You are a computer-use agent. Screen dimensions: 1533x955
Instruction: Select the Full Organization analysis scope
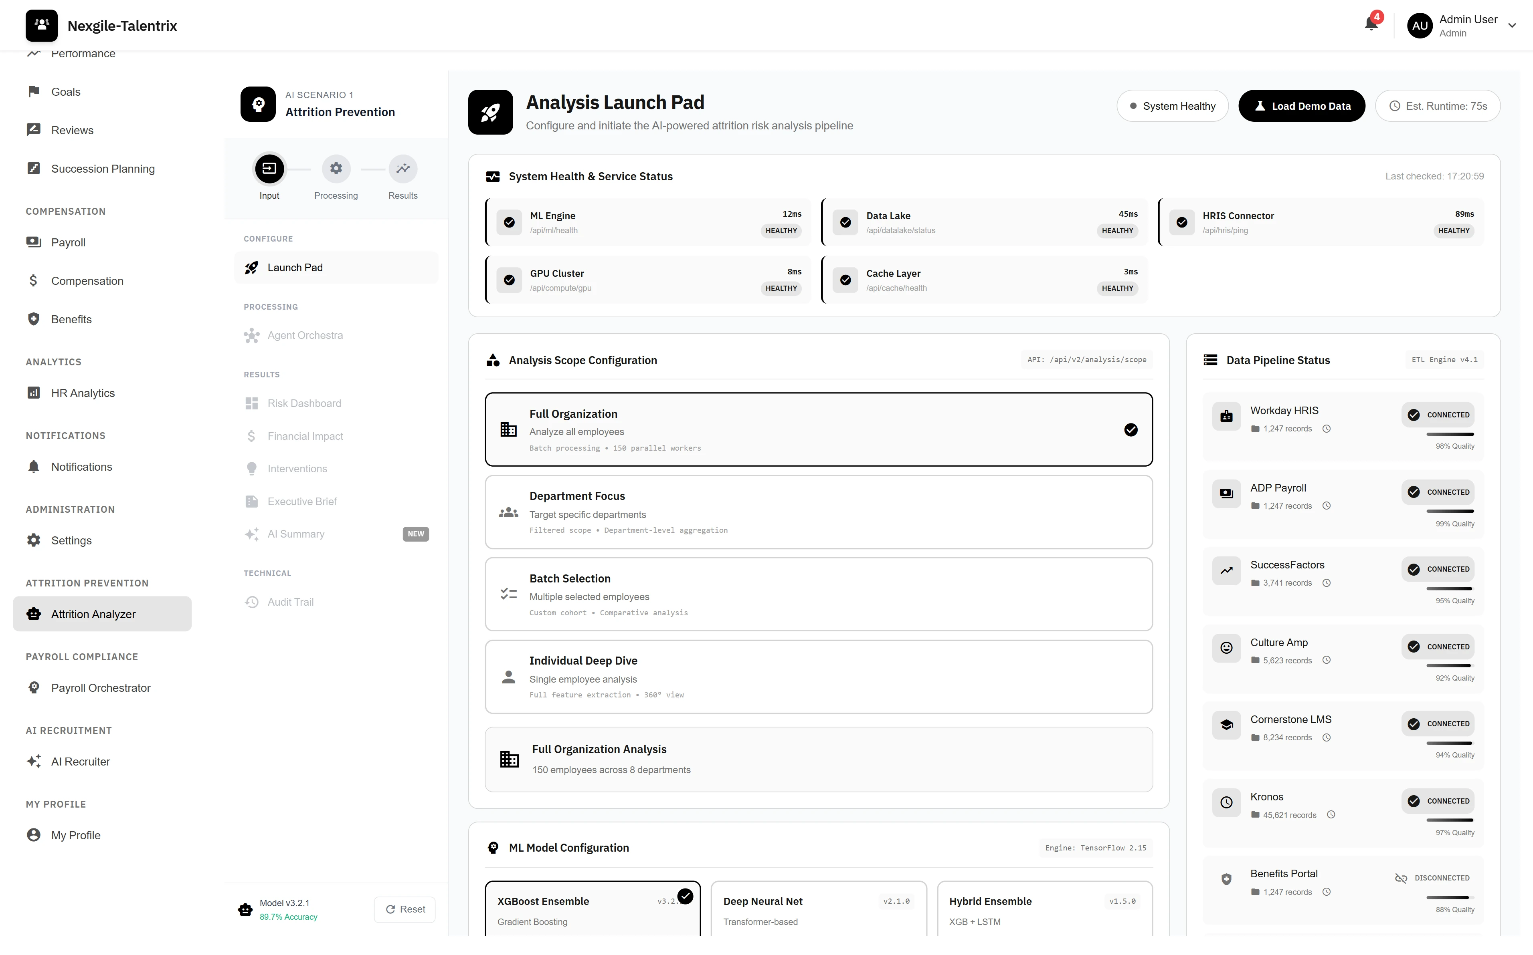pos(819,429)
